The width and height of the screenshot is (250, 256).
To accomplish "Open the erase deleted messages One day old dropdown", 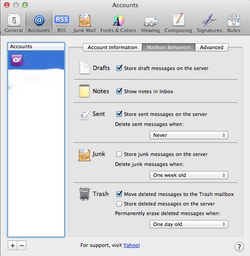I will pyautogui.click(x=189, y=224).
